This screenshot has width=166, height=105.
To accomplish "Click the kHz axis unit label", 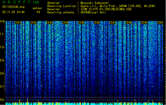I will tap(2, 21).
